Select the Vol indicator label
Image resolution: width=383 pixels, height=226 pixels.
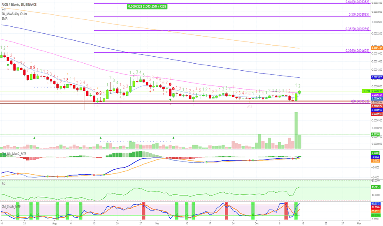(x=4, y=9)
